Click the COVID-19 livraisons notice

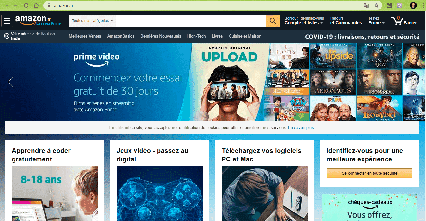click(x=362, y=37)
